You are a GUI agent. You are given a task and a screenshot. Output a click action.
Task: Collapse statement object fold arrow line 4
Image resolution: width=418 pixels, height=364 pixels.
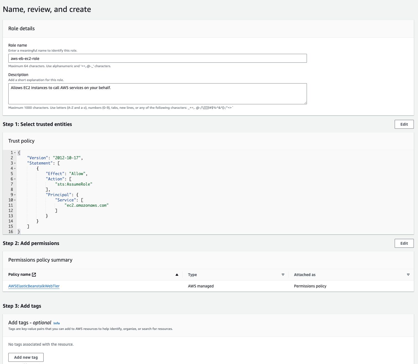coord(15,169)
